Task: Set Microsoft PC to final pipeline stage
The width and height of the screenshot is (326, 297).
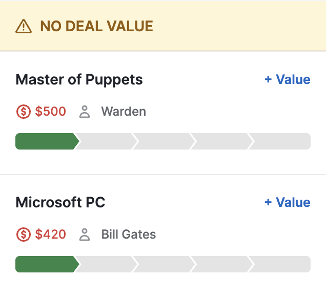Action: (x=280, y=264)
